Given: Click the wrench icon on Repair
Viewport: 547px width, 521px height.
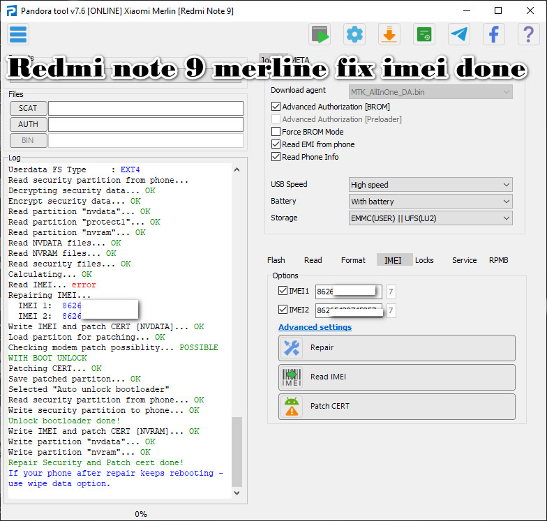Looking at the screenshot, I should (x=292, y=347).
